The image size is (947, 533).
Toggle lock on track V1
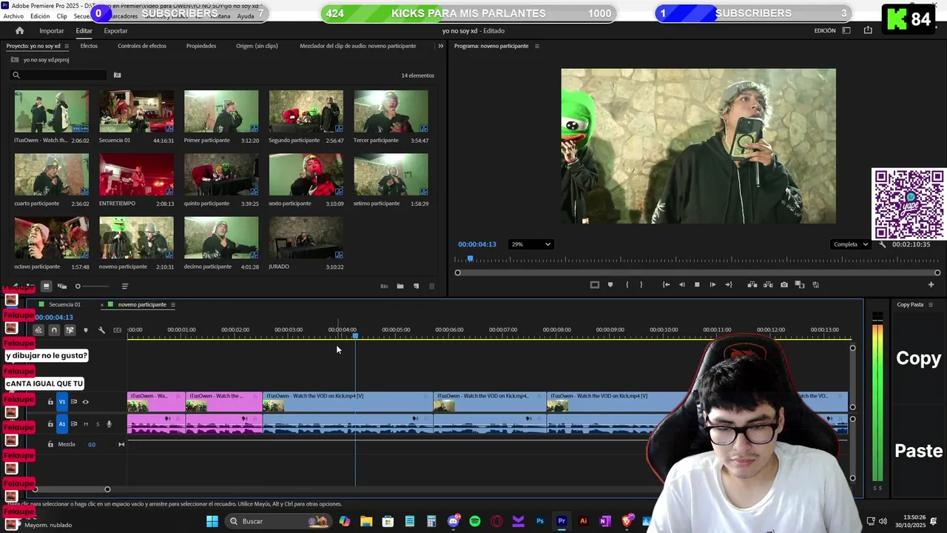pyautogui.click(x=50, y=402)
